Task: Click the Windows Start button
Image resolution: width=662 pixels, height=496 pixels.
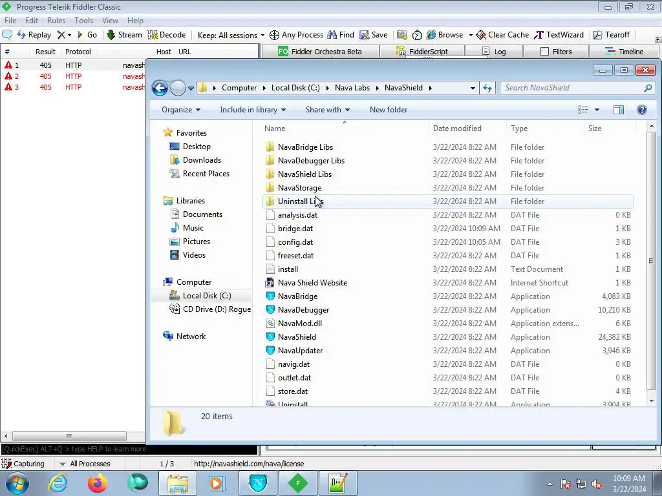Action: click(x=17, y=483)
